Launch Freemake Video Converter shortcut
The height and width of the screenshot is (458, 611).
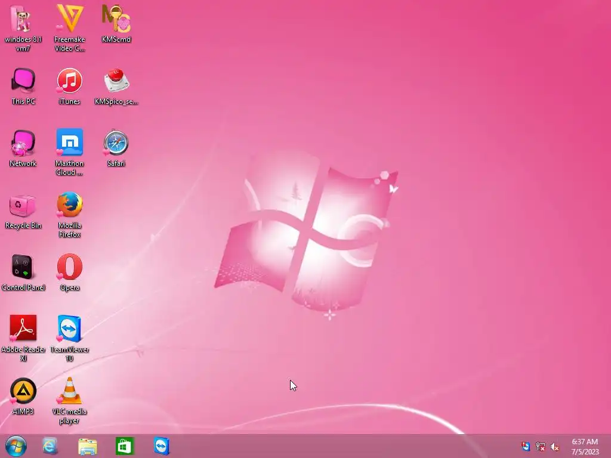[x=69, y=28]
